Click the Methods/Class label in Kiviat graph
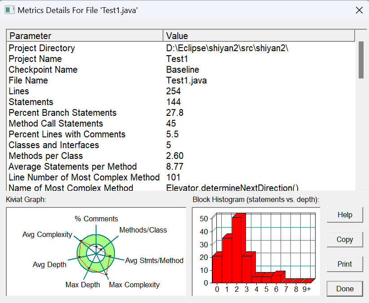This screenshot has height=303, width=369. tap(143, 230)
